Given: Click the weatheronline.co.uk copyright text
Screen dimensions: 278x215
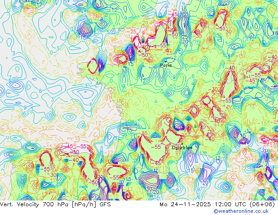Looking at the screenshot, I should pyautogui.click(x=241, y=211).
